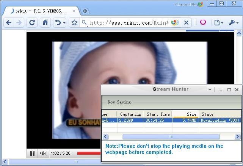Open the wrench settings menu
This screenshot has width=243, height=166.
[x=234, y=23]
